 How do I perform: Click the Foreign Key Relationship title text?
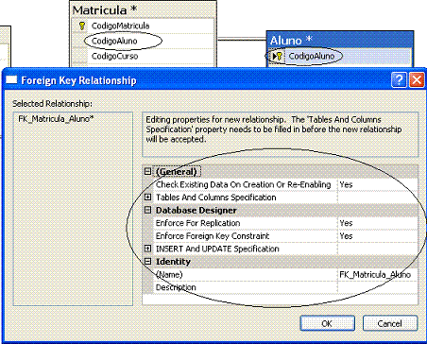point(78,80)
